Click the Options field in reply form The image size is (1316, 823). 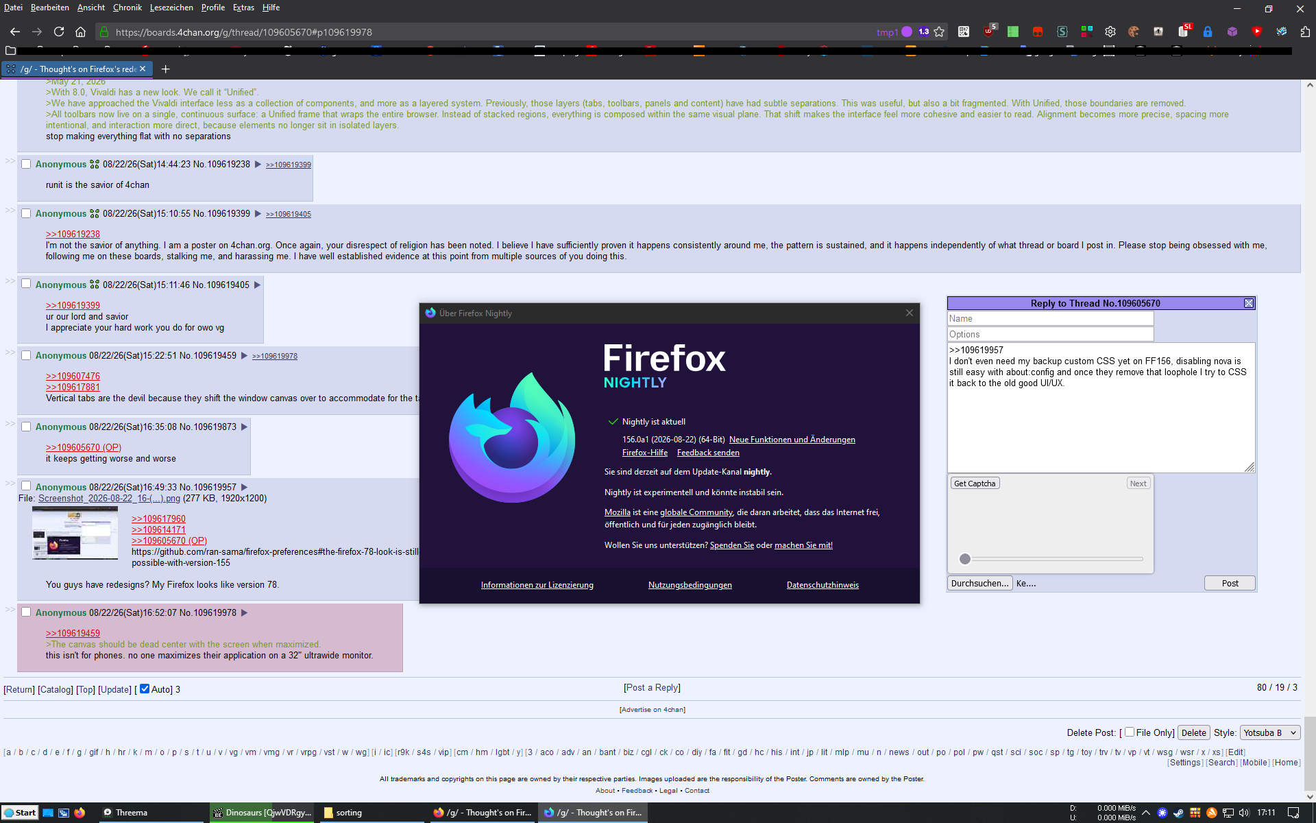1051,334
